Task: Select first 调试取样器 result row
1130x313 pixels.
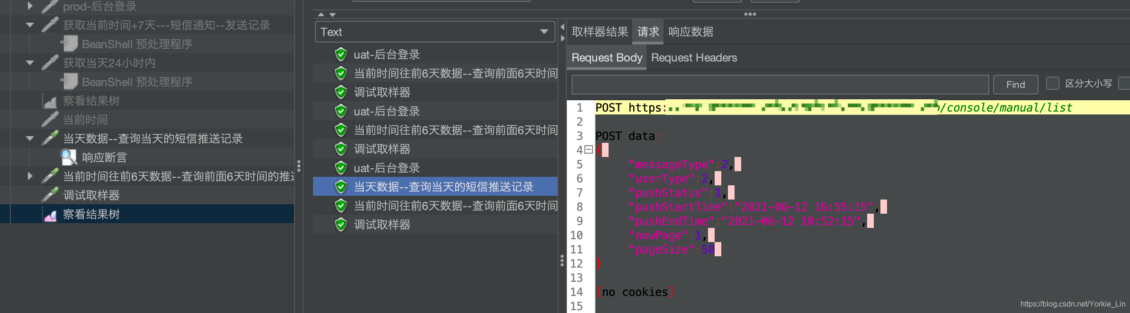Action: (435, 92)
